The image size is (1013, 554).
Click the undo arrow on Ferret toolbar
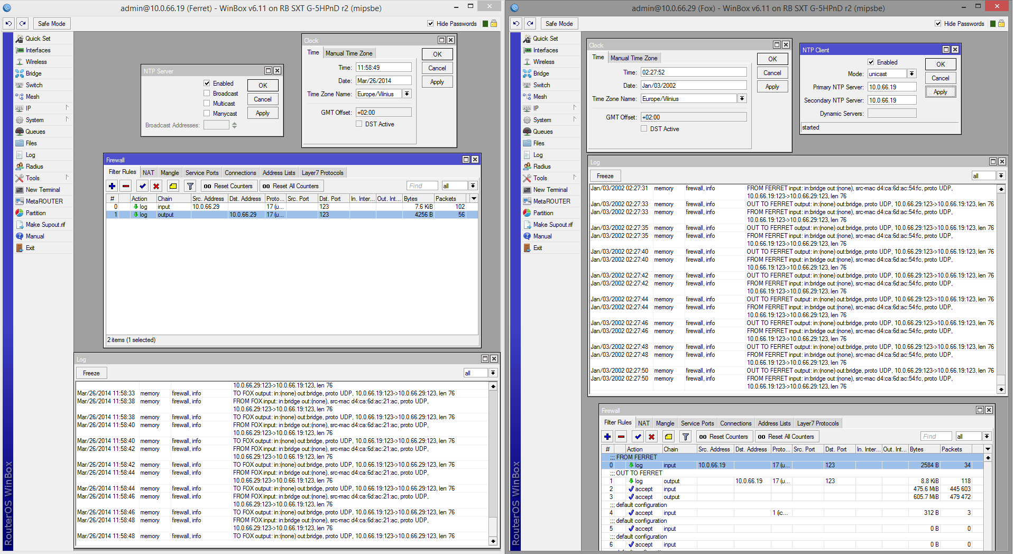click(x=8, y=23)
